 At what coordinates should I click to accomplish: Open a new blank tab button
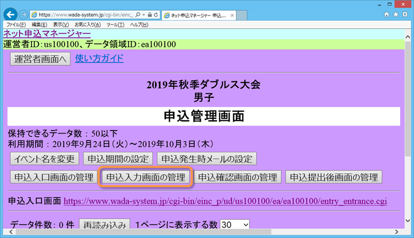coord(242,16)
